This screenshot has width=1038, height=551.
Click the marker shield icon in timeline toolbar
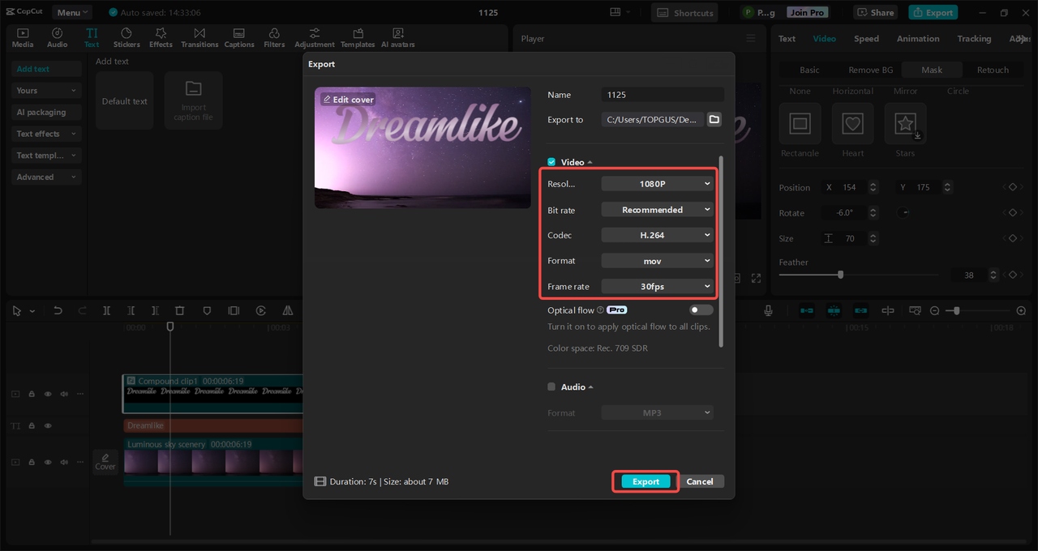(x=207, y=310)
